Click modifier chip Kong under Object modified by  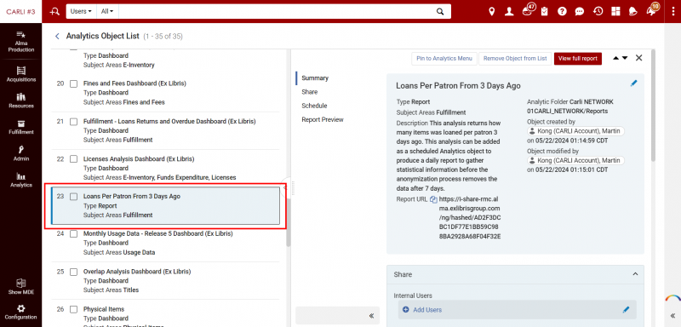576,161
